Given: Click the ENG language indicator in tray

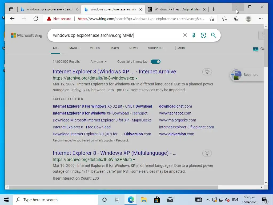Looking at the screenshot, I should [x=235, y=200].
